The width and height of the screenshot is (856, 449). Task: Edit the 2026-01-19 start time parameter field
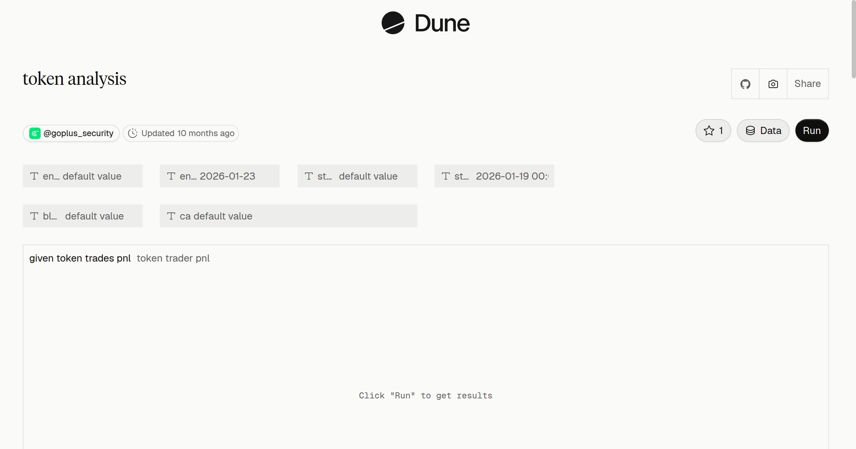[x=494, y=176]
